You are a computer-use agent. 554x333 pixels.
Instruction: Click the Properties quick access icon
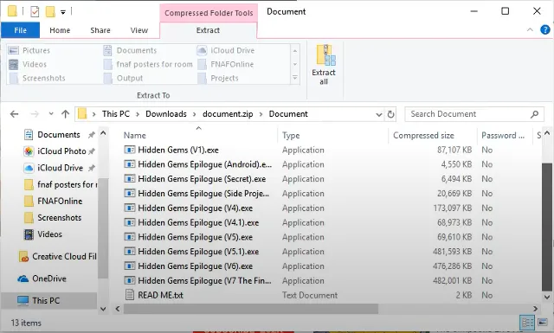(x=35, y=11)
